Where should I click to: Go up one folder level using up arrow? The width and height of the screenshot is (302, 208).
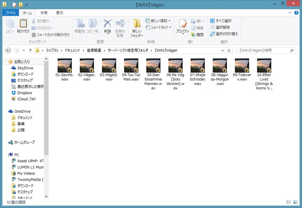click(x=31, y=50)
